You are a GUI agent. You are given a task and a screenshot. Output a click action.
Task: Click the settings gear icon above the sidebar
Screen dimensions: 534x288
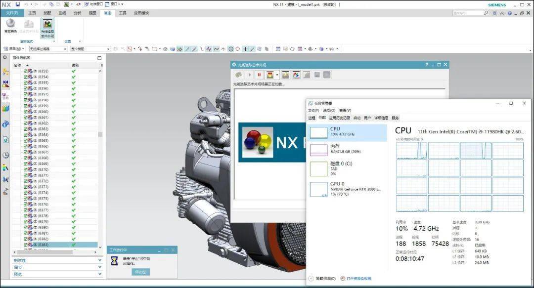[5, 57]
